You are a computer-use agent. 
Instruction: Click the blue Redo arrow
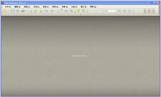[53, 11]
